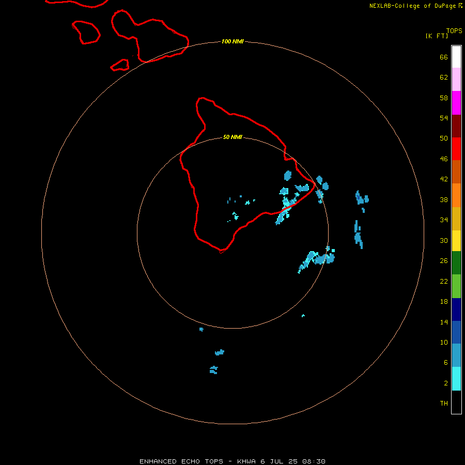Select the 42 legend value

click(x=444, y=179)
